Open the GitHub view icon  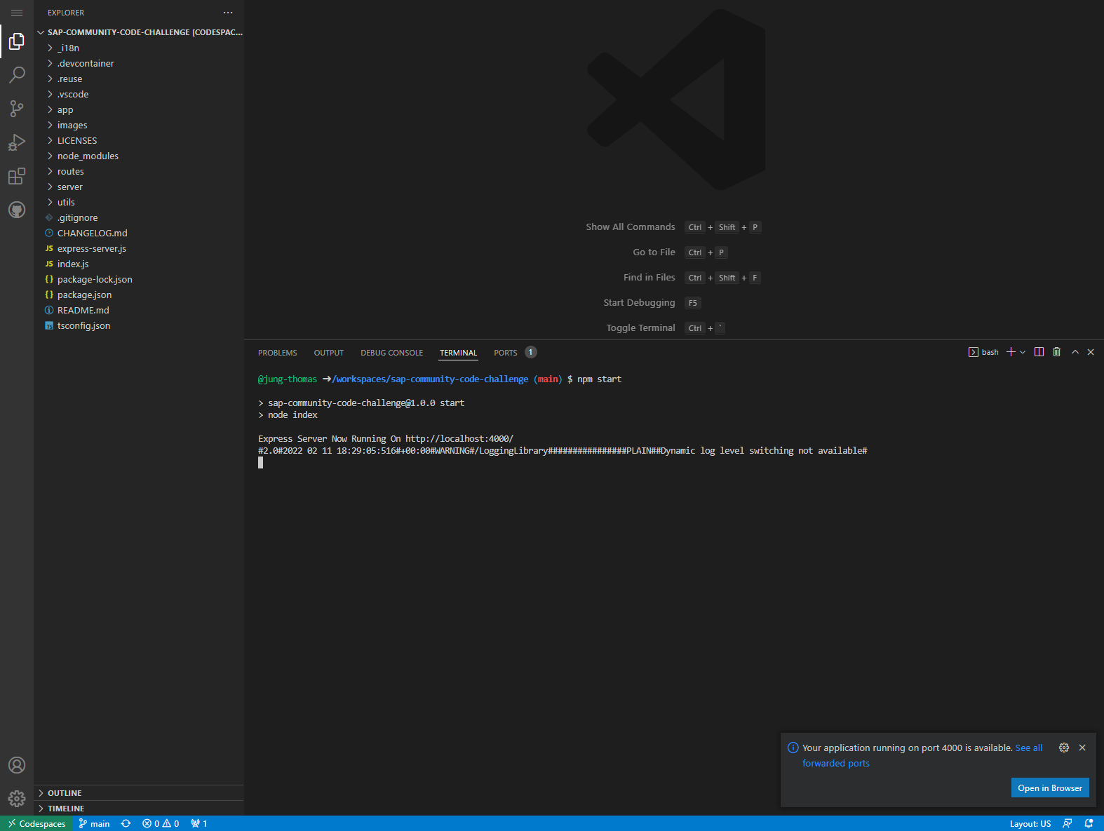[x=17, y=210]
